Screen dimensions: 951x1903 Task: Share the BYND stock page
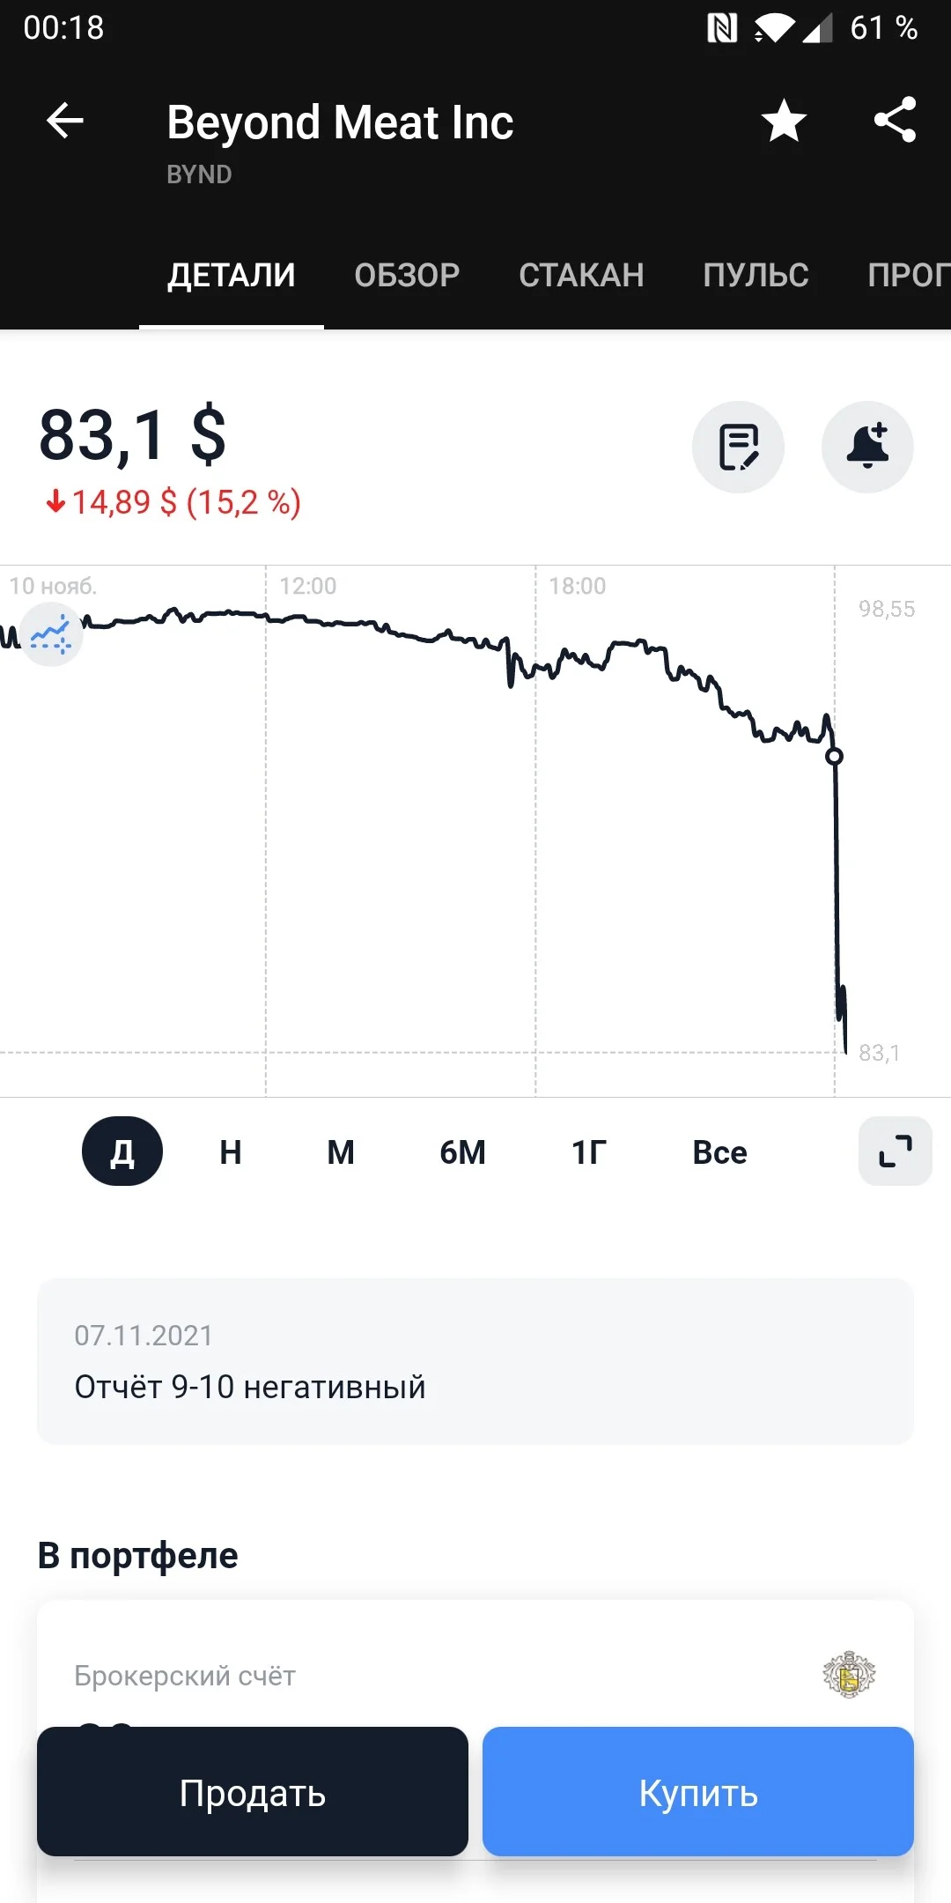[895, 120]
